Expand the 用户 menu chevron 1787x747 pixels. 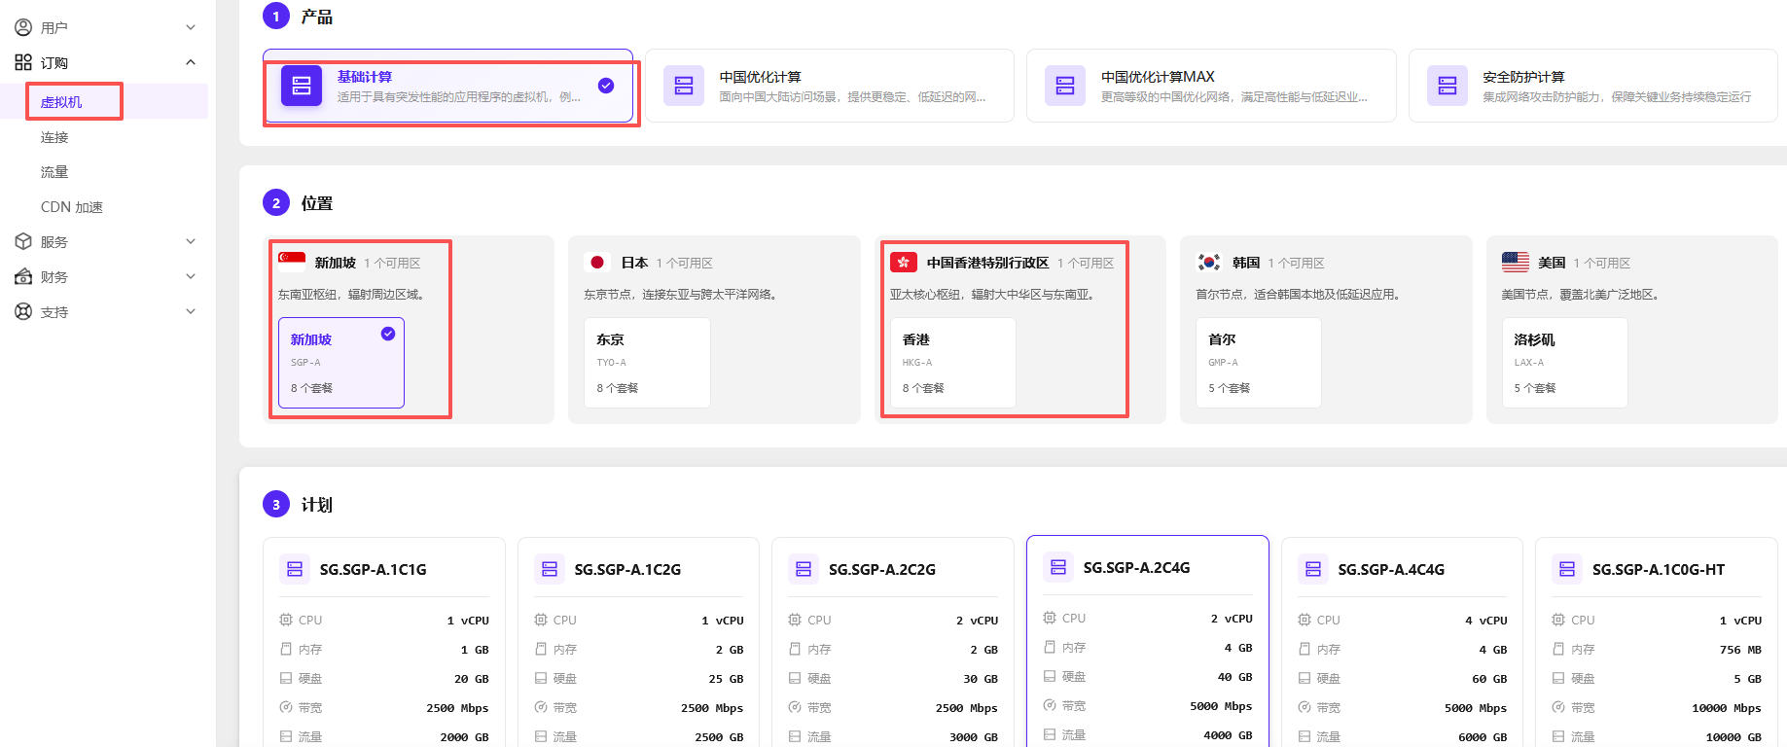(x=191, y=27)
